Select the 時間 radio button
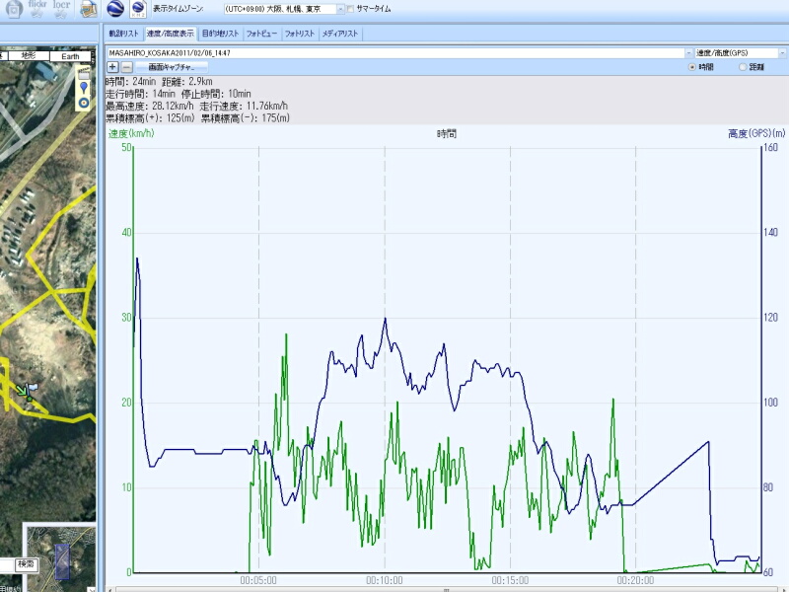The image size is (789, 592). point(692,67)
